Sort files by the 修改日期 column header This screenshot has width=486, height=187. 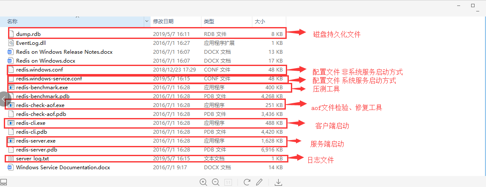163,21
